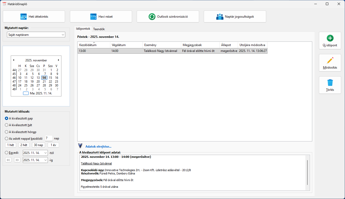Image resolution: width=345 pixels, height=199 pixels.
Task: Collapse details using the Adatok elrejtése arrow
Action: 80,146
